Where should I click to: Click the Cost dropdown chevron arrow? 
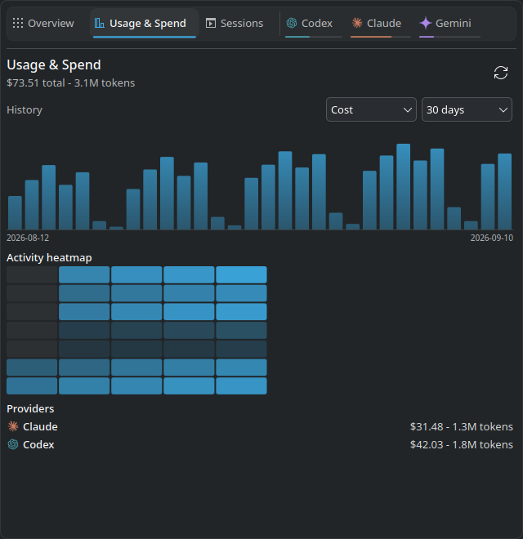click(x=408, y=110)
